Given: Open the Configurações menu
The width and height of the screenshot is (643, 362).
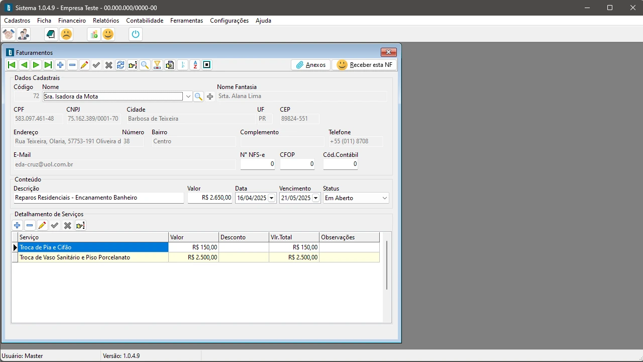Looking at the screenshot, I should click(229, 21).
